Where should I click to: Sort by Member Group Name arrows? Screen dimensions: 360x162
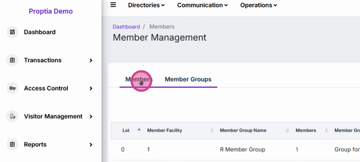pyautogui.click(x=287, y=130)
